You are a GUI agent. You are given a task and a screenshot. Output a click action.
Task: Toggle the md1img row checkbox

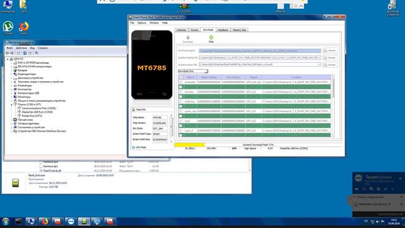[x=181, y=101]
